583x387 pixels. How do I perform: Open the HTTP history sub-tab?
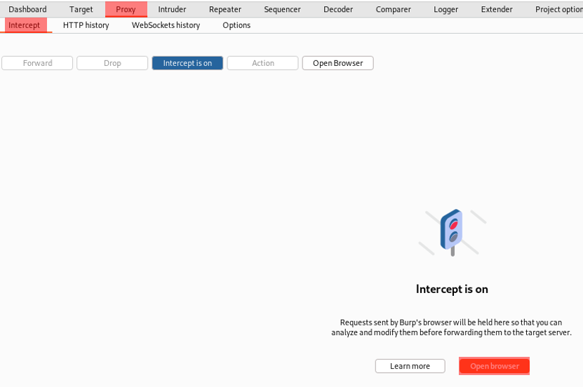[86, 25]
